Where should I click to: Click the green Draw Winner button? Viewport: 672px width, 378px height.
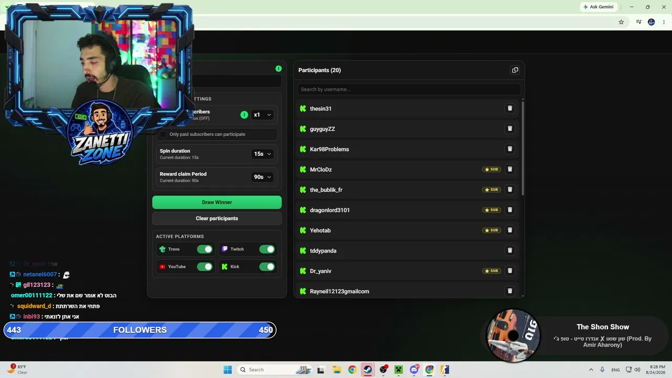pyautogui.click(x=217, y=202)
